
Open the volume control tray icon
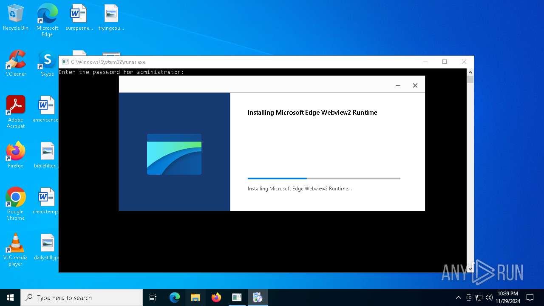pos(489,297)
